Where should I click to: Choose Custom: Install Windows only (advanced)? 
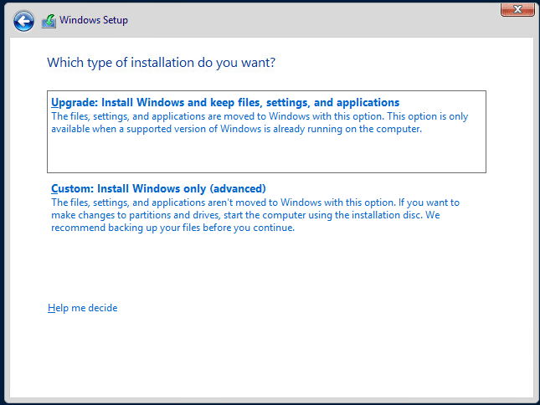pyautogui.click(x=266, y=208)
